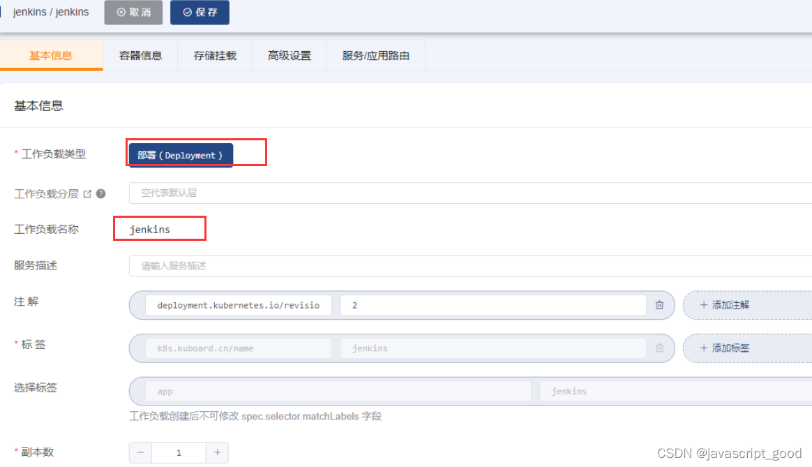Image resolution: width=812 pixels, height=467 pixels.
Task: Increase 副本数 with the plus button
Action: (x=217, y=452)
